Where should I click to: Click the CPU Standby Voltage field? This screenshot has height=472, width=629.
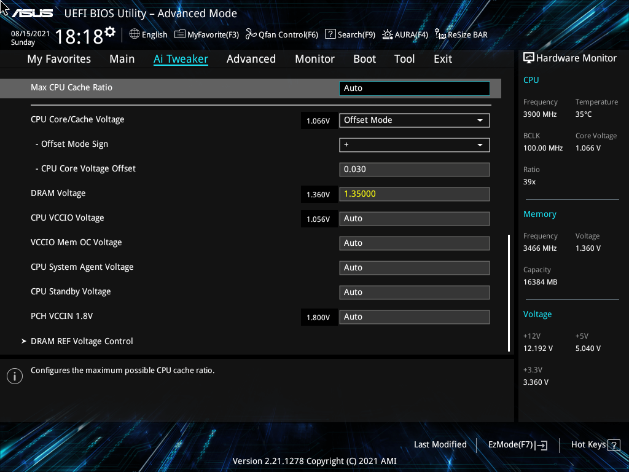coord(415,292)
